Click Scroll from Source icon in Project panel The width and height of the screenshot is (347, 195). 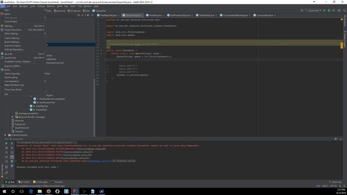click(x=79, y=15)
